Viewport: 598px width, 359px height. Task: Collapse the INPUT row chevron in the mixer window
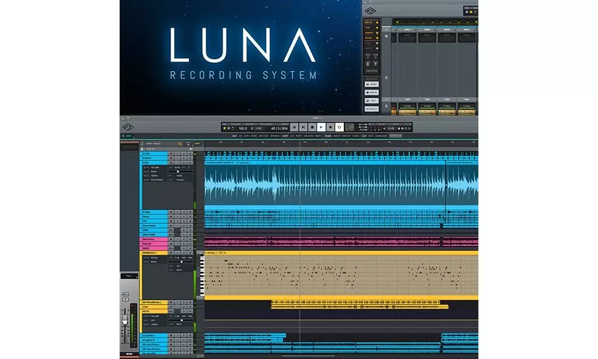tap(386, 29)
